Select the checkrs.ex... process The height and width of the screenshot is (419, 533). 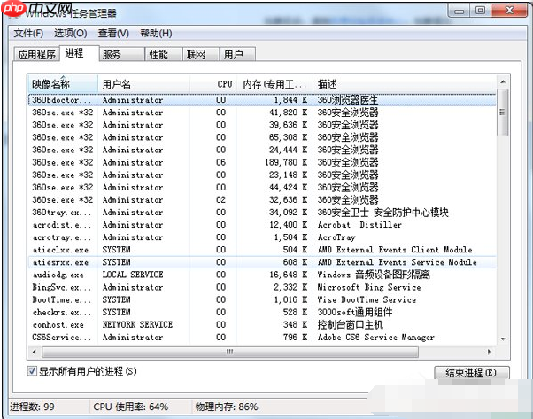pyautogui.click(x=262, y=312)
